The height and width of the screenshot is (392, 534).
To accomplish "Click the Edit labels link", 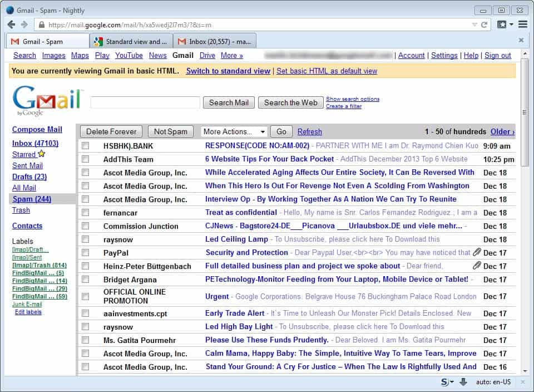I will click(x=28, y=312).
